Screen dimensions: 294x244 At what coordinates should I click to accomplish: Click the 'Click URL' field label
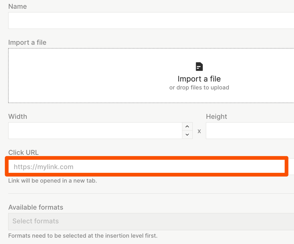23,153
